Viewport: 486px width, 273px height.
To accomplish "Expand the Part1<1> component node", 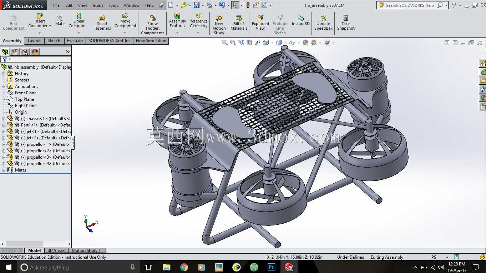I will (x=4, y=125).
